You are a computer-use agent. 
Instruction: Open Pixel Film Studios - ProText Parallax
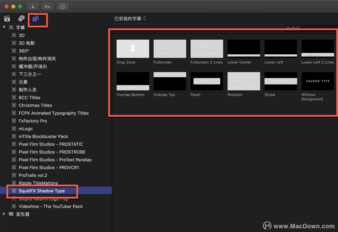[x=56, y=160]
